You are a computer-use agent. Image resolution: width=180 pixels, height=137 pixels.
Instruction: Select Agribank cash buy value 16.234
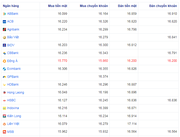[63, 29]
